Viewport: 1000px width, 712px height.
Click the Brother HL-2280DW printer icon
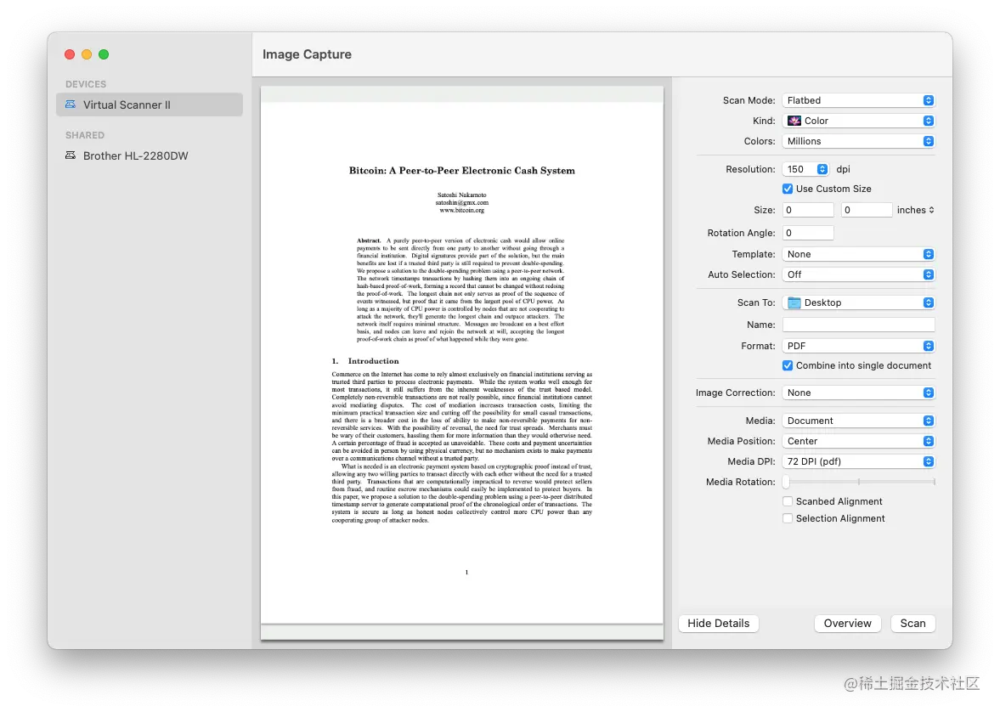pyautogui.click(x=71, y=155)
